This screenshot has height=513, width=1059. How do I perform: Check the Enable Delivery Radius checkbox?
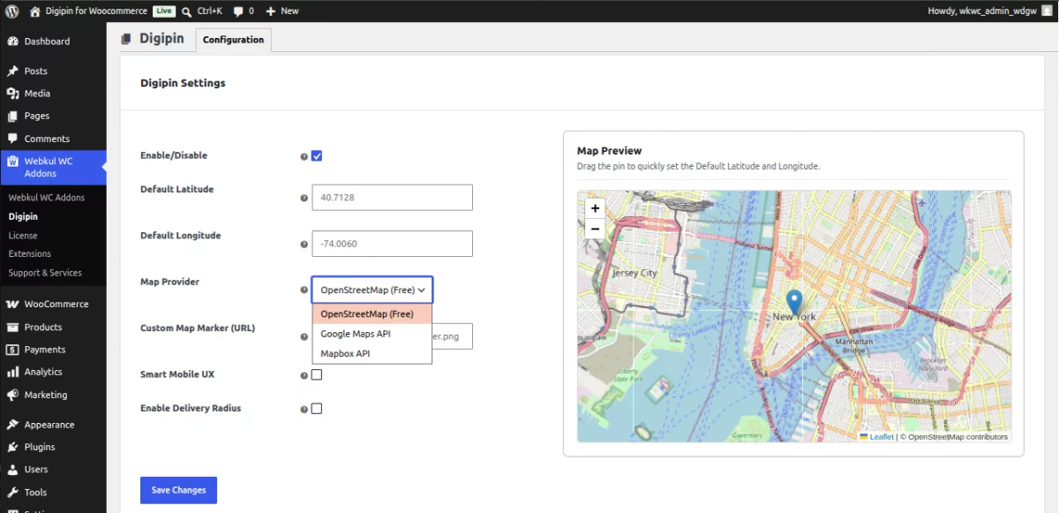point(317,409)
